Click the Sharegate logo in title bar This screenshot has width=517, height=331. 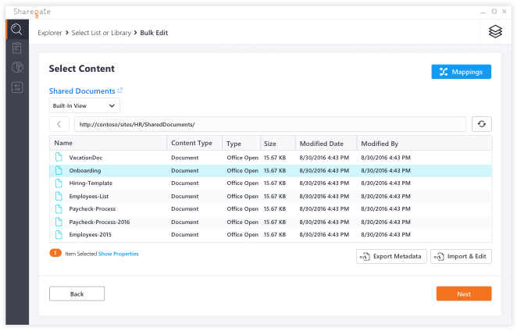(32, 12)
